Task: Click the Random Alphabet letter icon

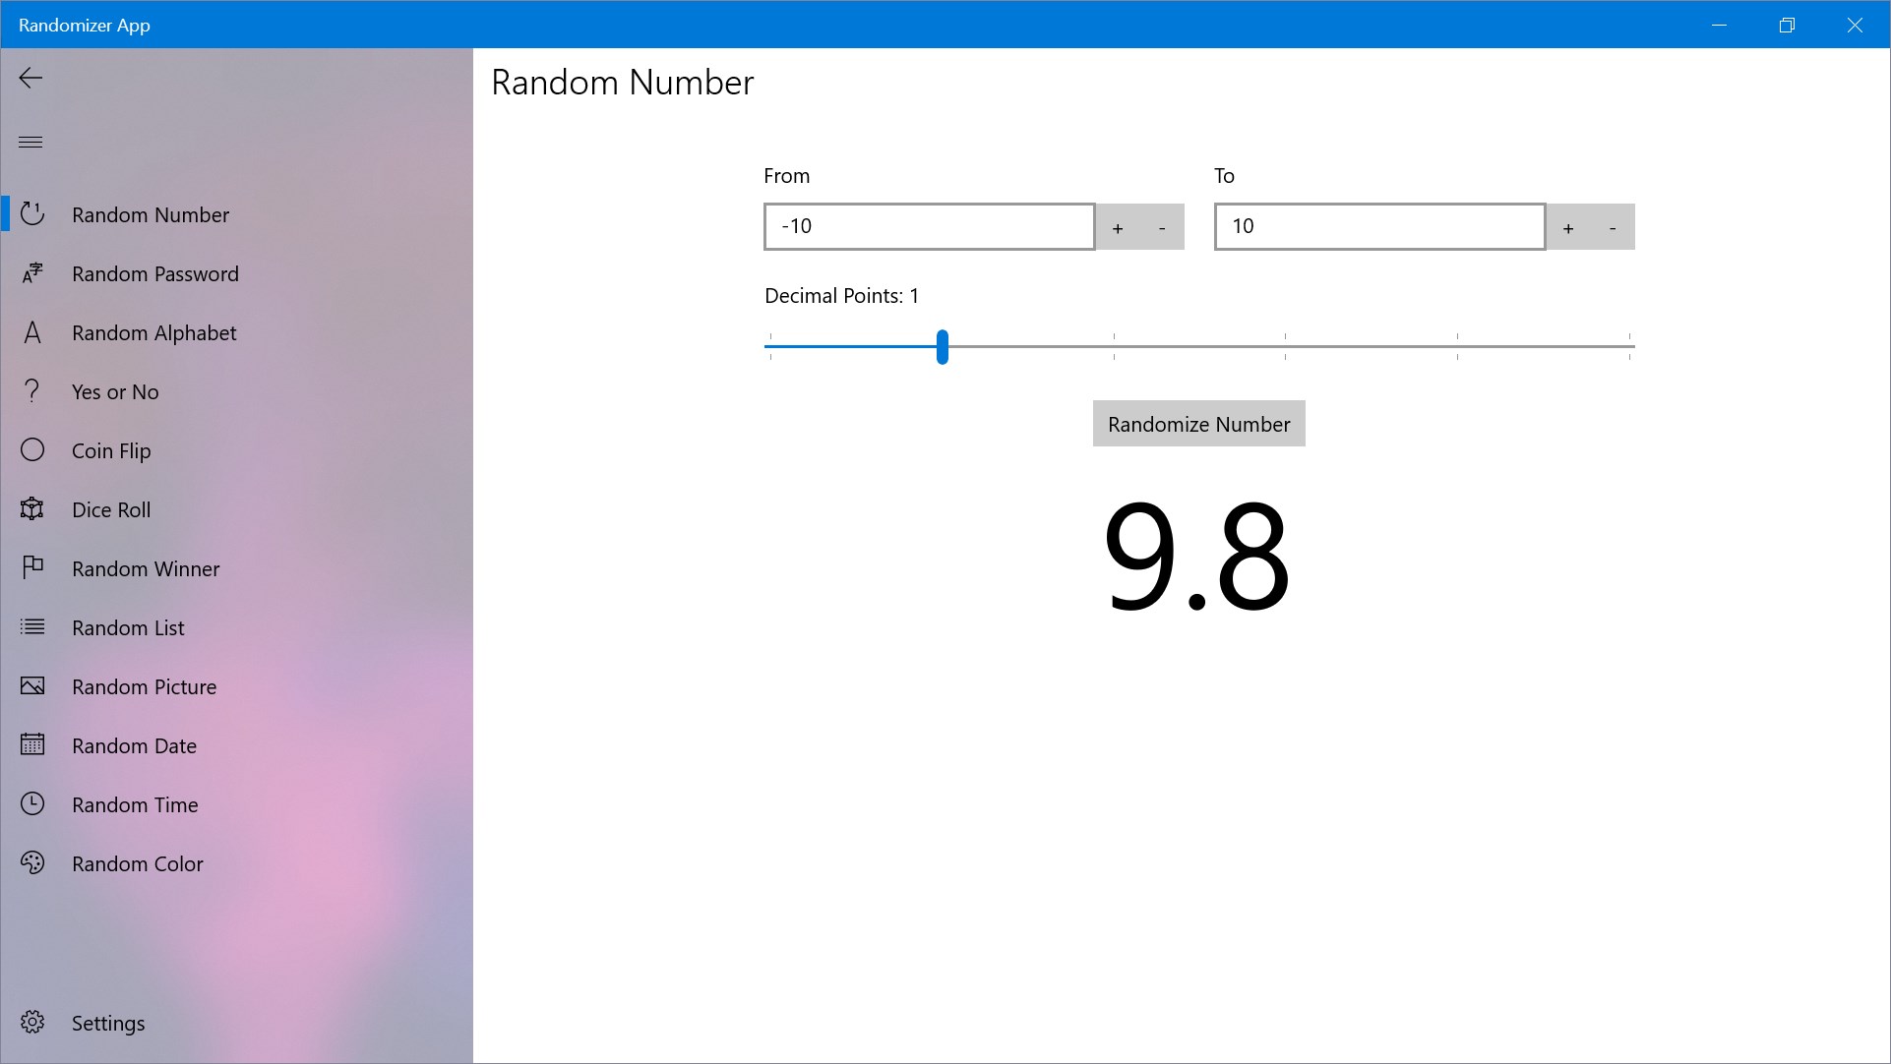Action: click(x=32, y=332)
